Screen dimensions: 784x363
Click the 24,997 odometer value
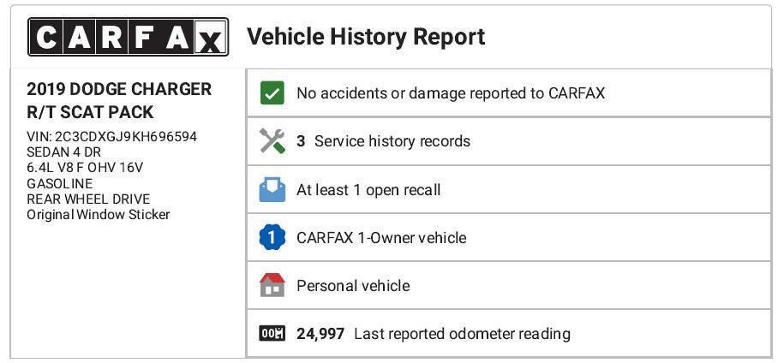point(320,333)
